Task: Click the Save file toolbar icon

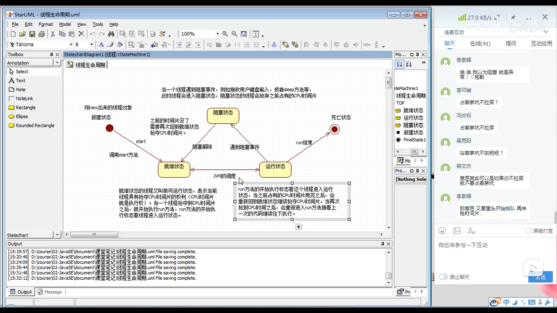Action: tap(32, 34)
